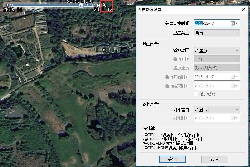Click the 播放结束时间 date field
Viewport: 250px width, 167px height.
point(217,86)
